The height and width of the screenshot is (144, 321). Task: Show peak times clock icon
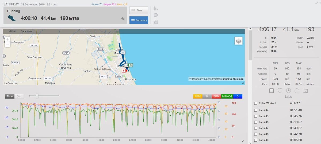click(x=288, y=91)
